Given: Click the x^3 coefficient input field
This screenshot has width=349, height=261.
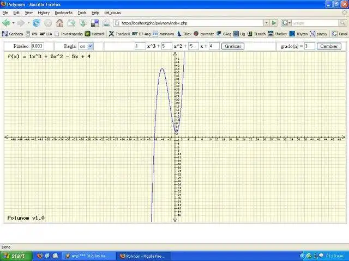Looking at the screenshot, I should click(140, 46).
